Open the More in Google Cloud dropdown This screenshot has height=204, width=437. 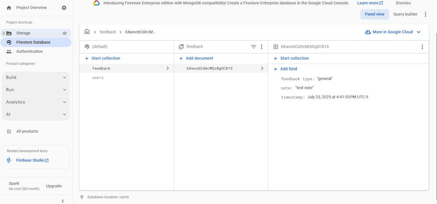(393, 32)
